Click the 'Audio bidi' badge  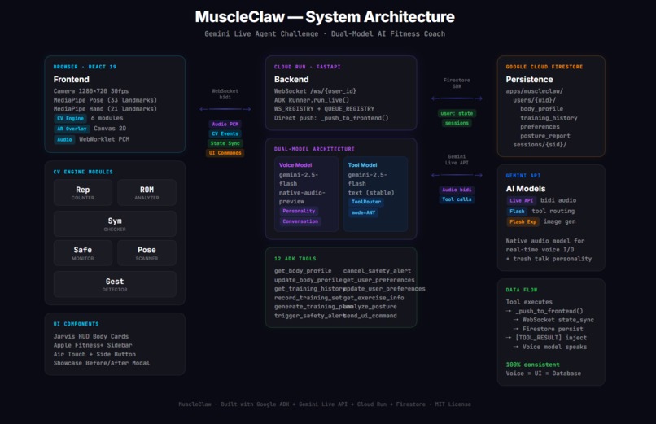pyautogui.click(x=457, y=190)
